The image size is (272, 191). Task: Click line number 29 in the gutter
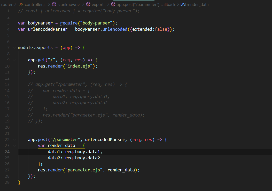pyautogui.click(x=7, y=182)
